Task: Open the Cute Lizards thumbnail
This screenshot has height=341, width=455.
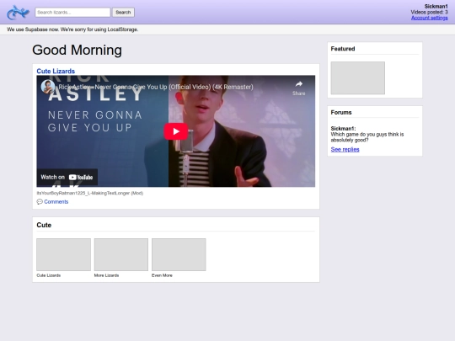Action: pyautogui.click(x=63, y=254)
